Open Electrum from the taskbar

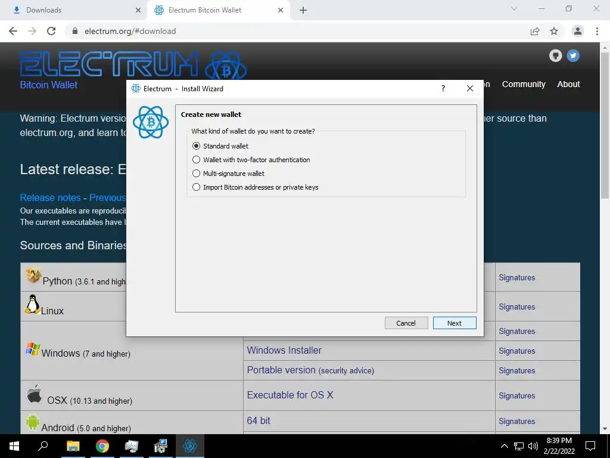click(190, 446)
